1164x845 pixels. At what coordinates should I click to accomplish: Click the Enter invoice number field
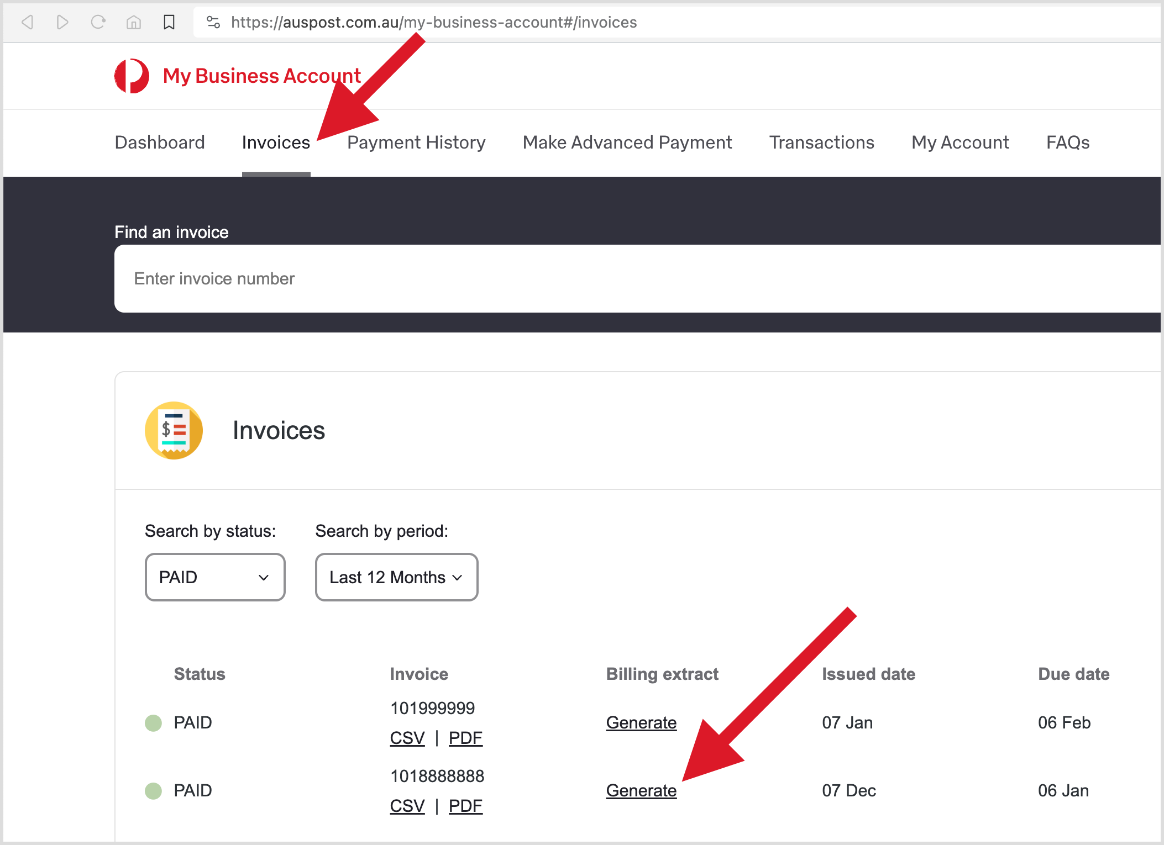pyautogui.click(x=387, y=278)
